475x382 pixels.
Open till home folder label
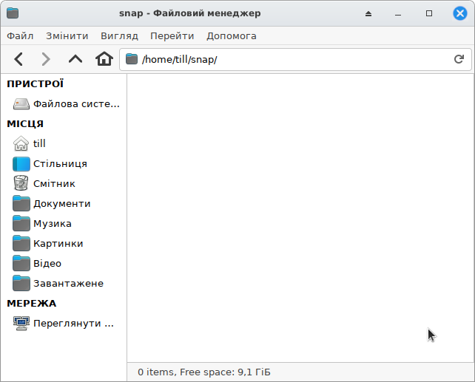point(39,143)
